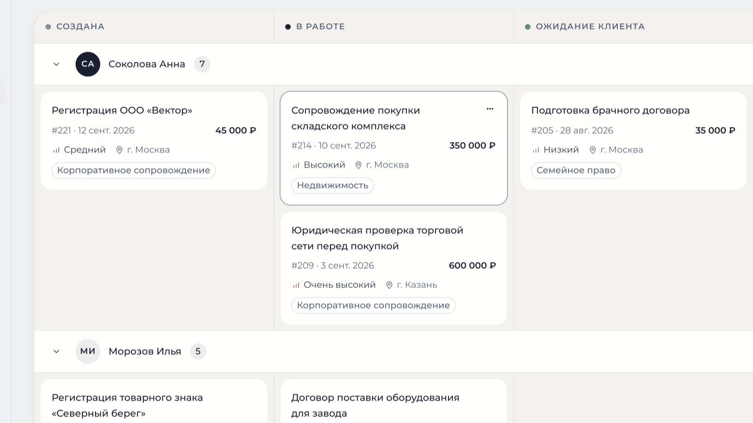
Task: Open card Юридическая проверка торговой сети
Action: (394, 268)
